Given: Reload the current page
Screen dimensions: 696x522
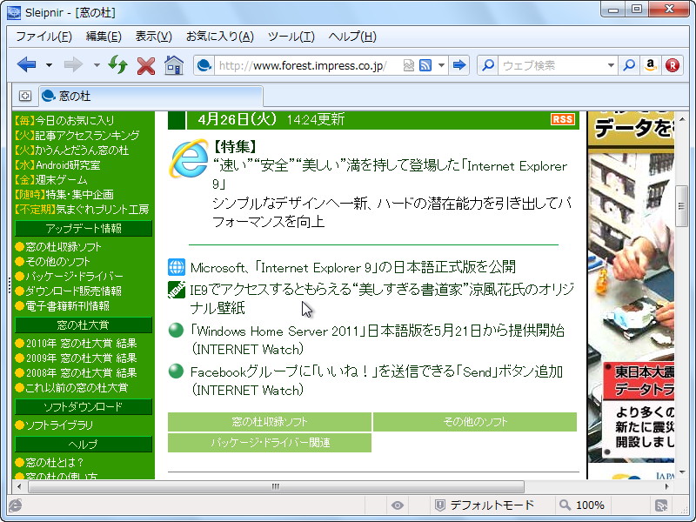Looking at the screenshot, I should [117, 64].
